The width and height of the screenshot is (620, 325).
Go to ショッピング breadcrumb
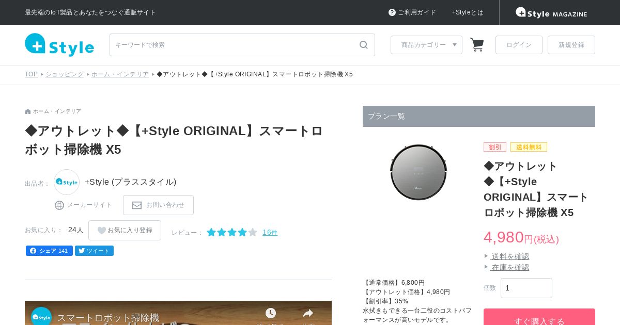tap(65, 74)
